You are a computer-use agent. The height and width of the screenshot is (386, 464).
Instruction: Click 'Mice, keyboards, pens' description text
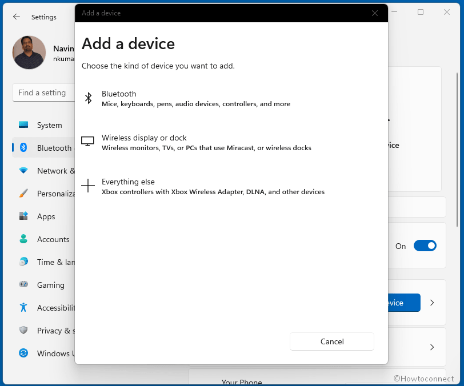tap(196, 104)
